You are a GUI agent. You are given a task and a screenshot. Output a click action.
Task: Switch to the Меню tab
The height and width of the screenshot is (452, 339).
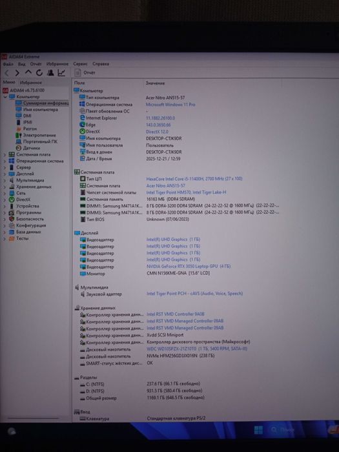(9, 83)
